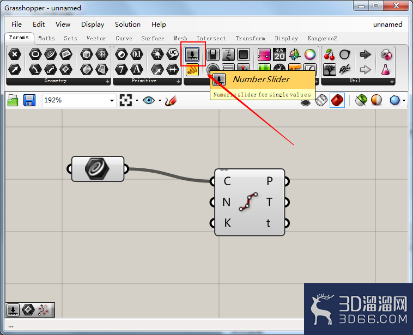The height and width of the screenshot is (335, 413).
Task: Switch to the Kangaroo2 tab
Action: (323, 39)
